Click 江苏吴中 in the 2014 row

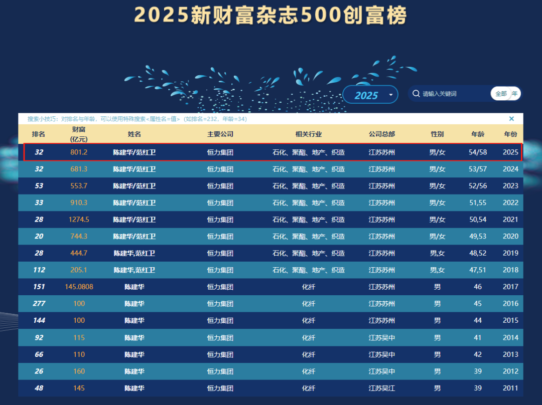click(381, 337)
